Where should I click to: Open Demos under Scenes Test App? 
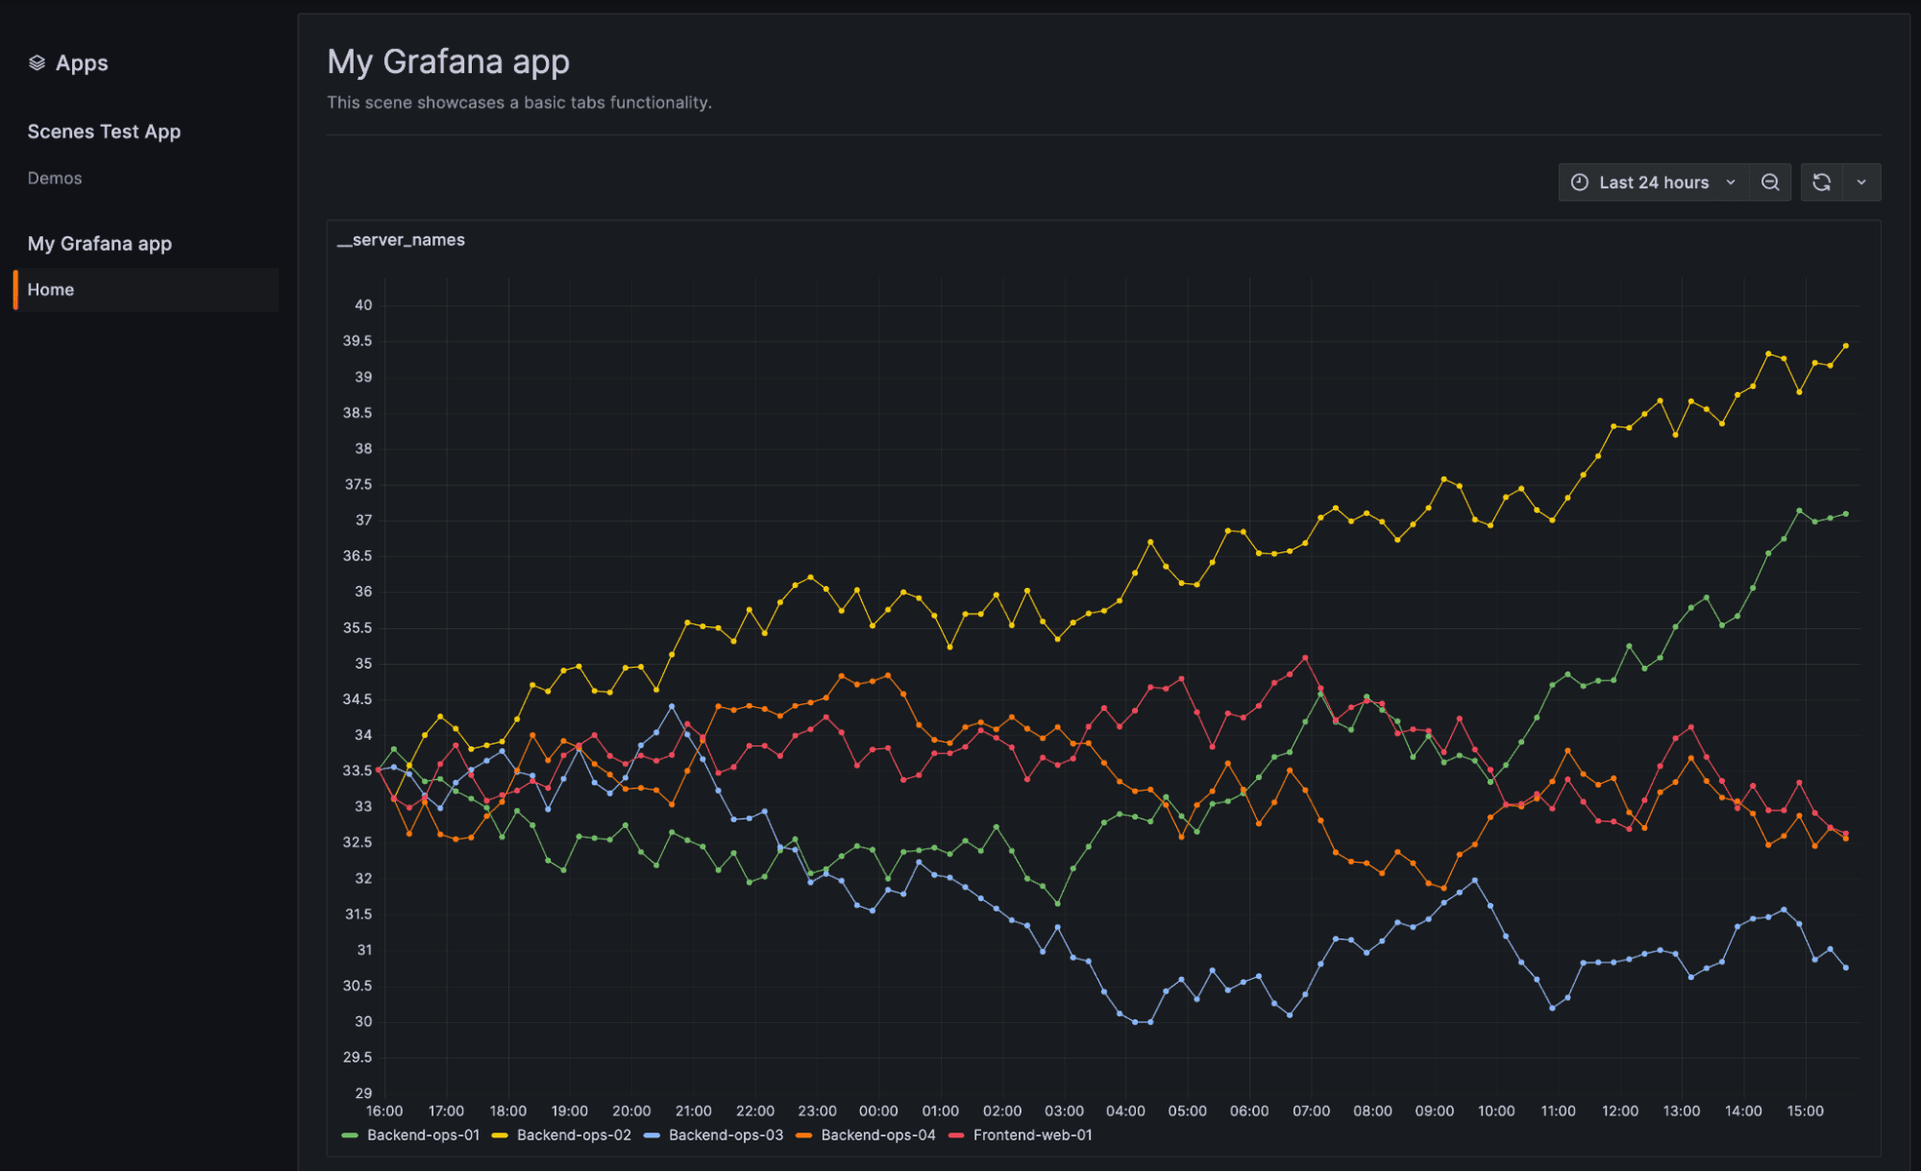pos(55,178)
